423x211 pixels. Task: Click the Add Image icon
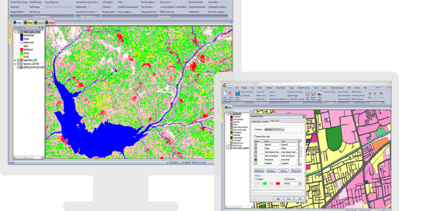click(x=319, y=94)
